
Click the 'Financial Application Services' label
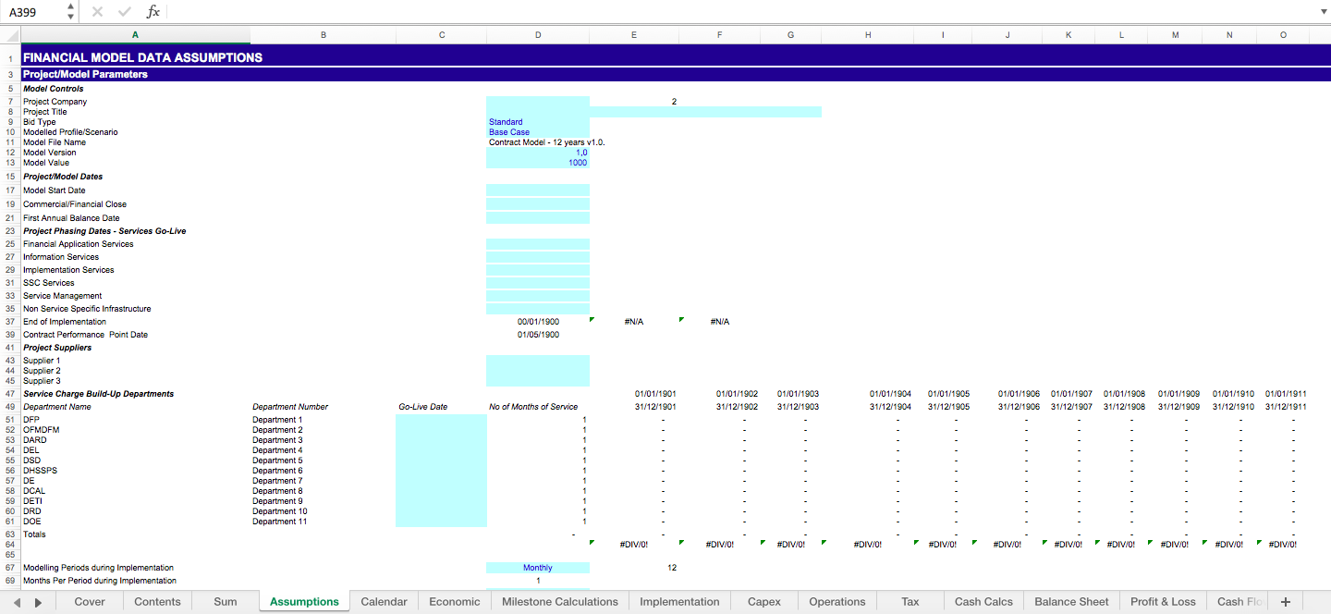(78, 244)
